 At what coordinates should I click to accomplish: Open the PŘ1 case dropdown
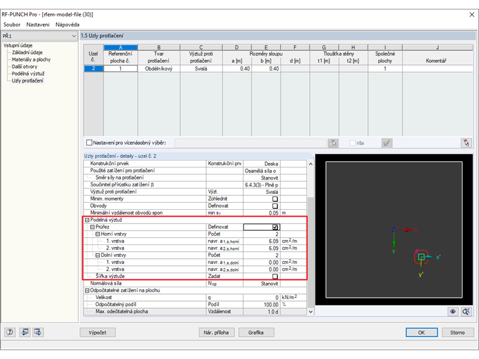40,36
